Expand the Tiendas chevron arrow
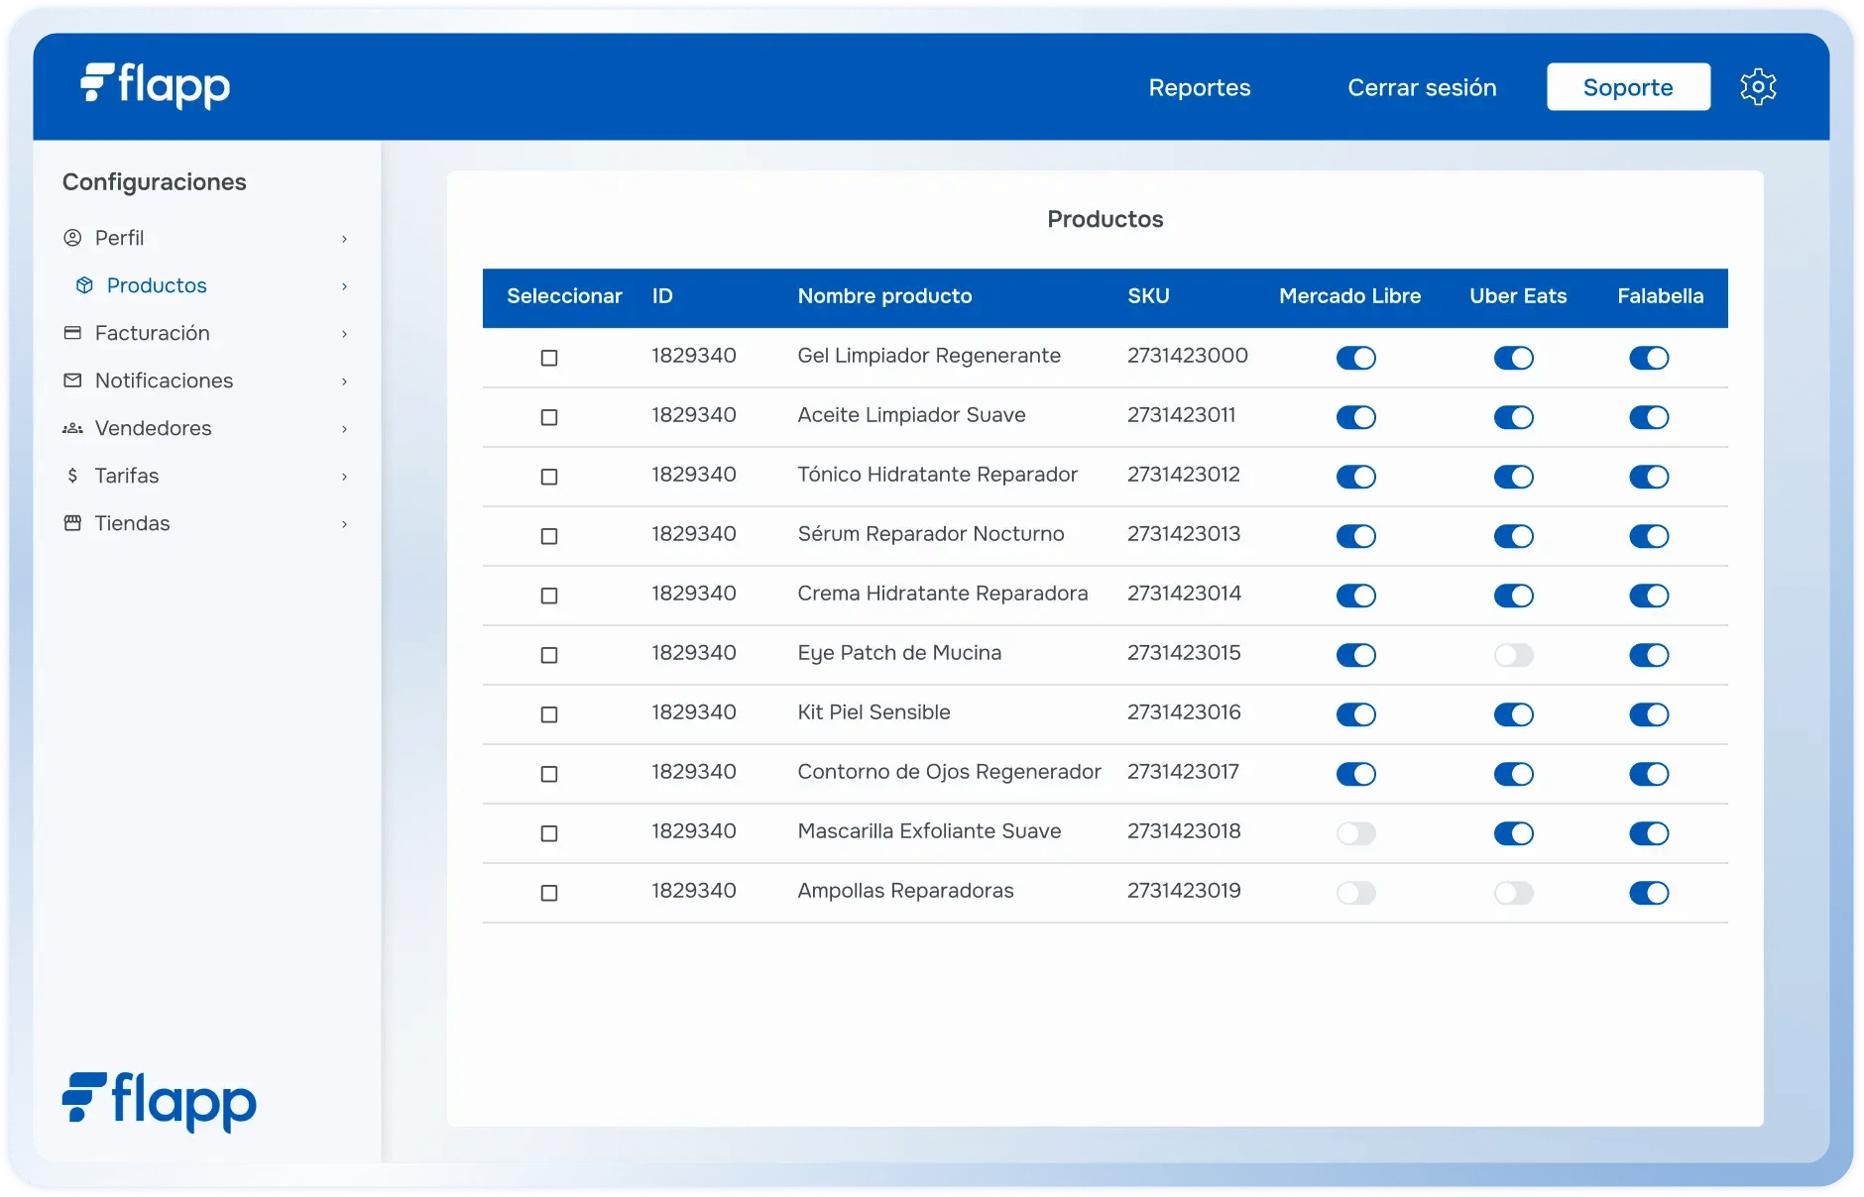The height and width of the screenshot is (1197, 1864). 344,524
